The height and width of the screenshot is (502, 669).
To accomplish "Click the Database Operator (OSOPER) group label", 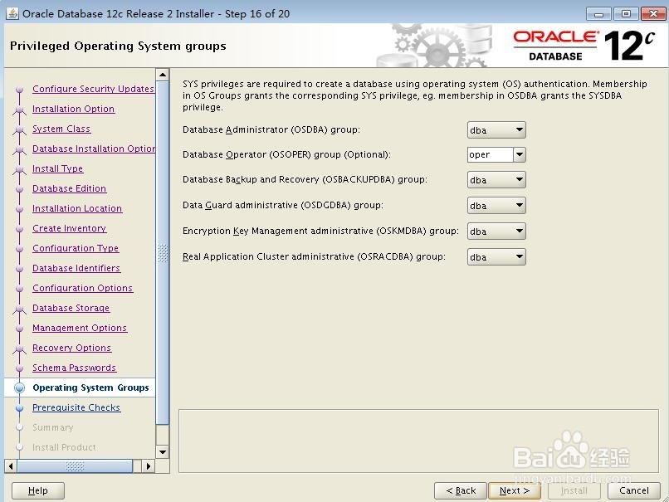I will (x=286, y=154).
